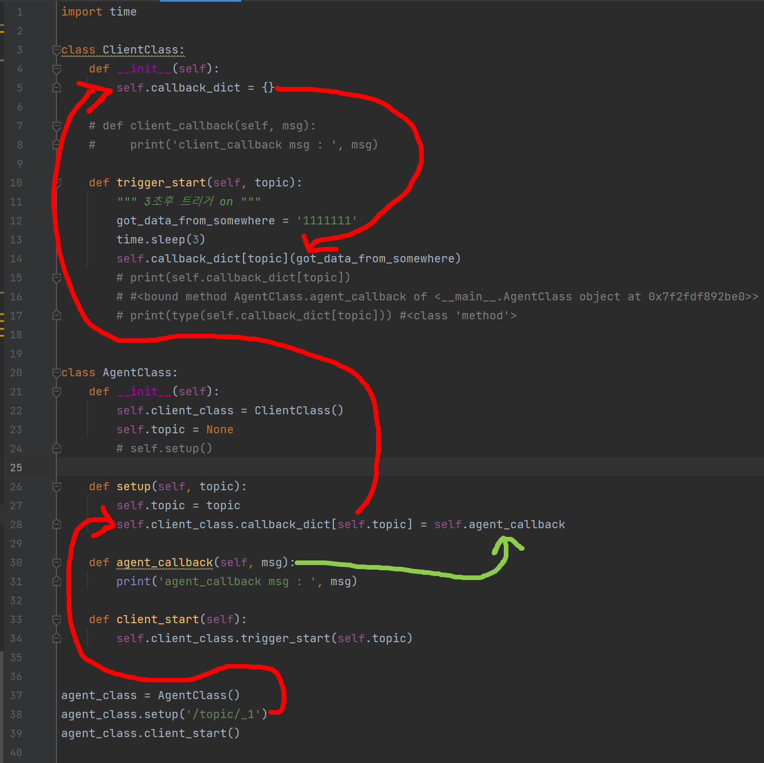Click 'self.callback_dict = {}' on line 5
The width and height of the screenshot is (764, 763).
(196, 88)
